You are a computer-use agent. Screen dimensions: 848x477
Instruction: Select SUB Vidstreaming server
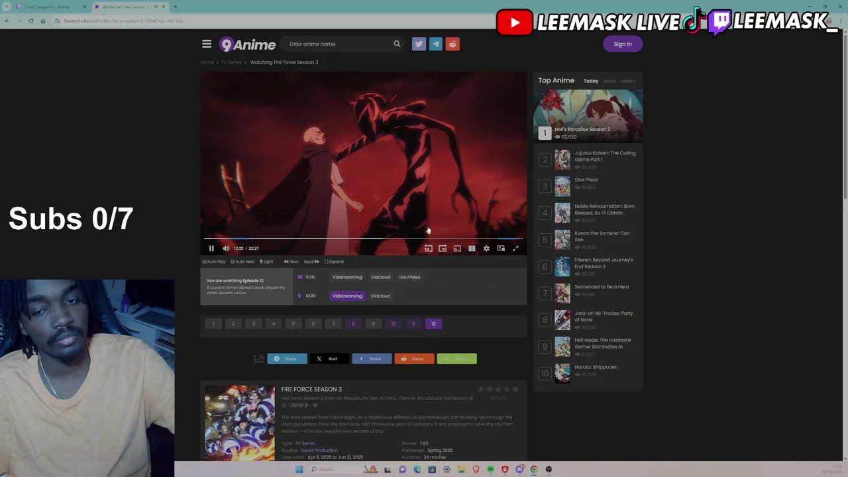pyautogui.click(x=347, y=277)
